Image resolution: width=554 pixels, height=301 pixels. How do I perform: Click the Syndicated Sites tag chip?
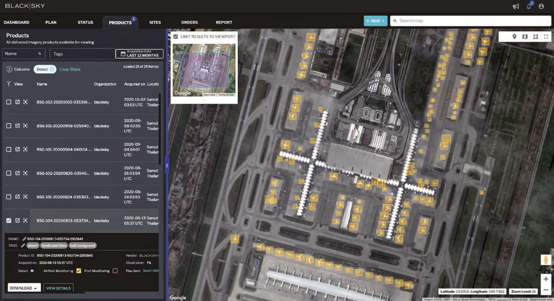point(53,246)
